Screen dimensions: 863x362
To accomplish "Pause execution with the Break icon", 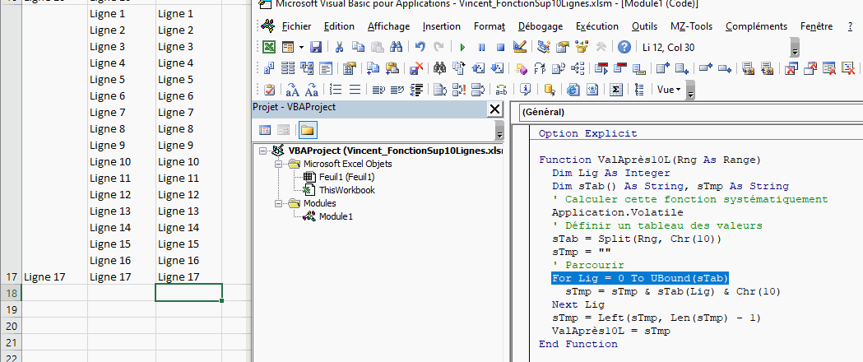I will 481,47.
